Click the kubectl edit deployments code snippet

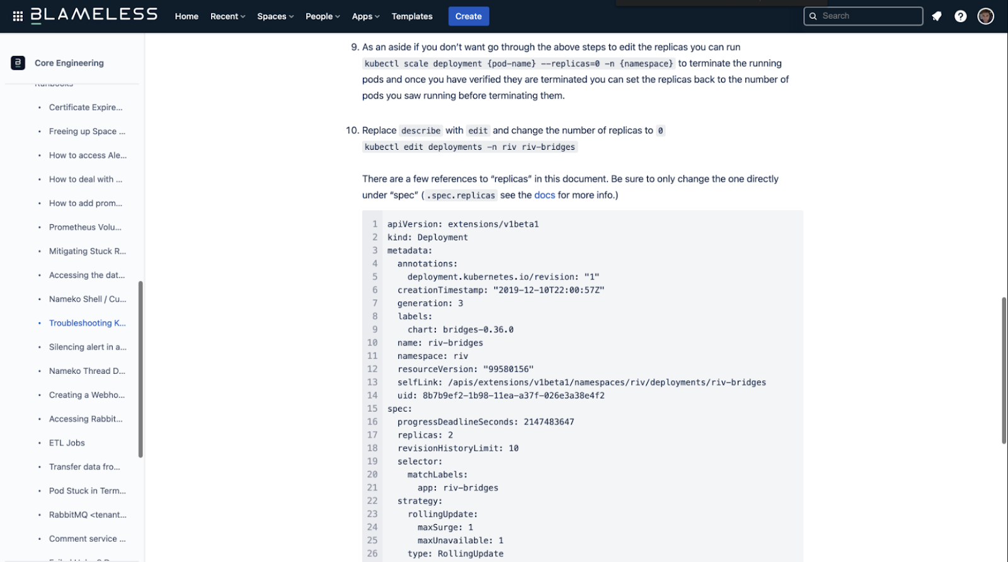click(x=470, y=147)
